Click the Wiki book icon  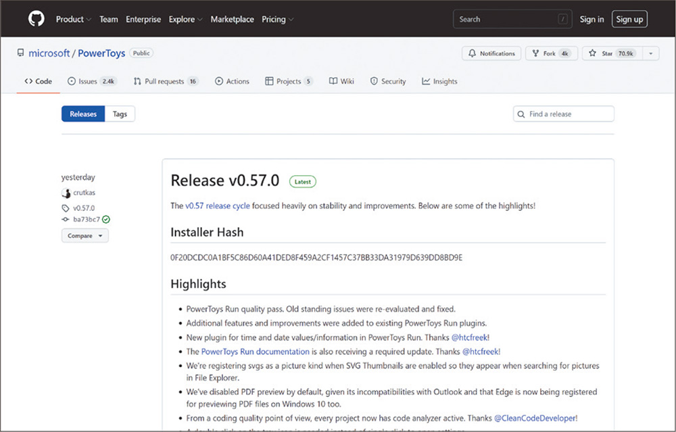333,81
